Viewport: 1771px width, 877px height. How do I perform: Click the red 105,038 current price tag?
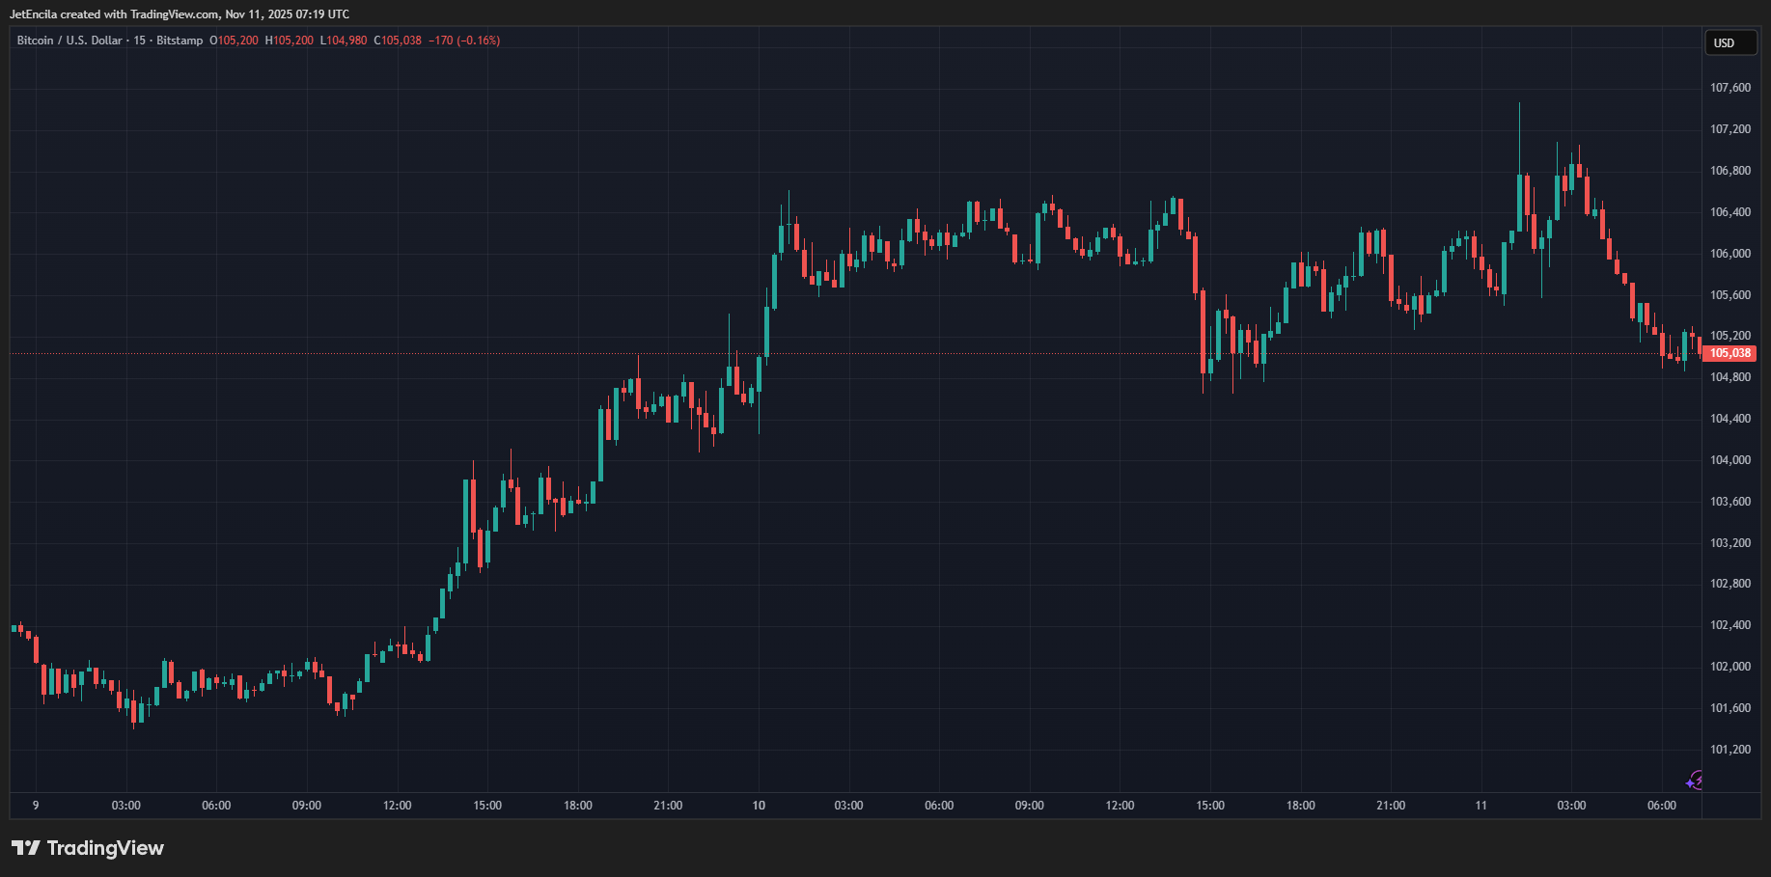coord(1729,353)
